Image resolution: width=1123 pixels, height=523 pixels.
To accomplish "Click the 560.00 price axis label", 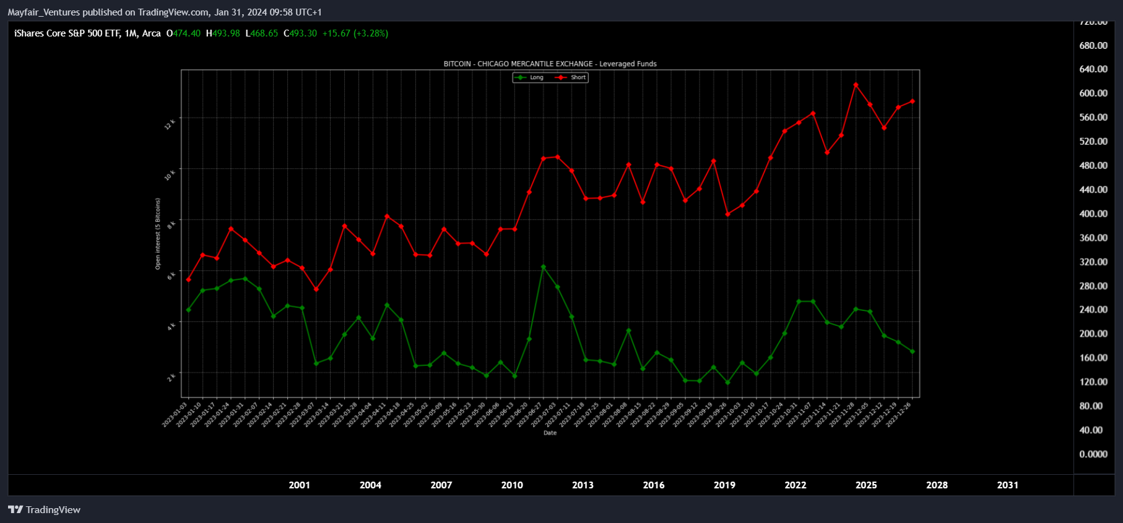I will pyautogui.click(x=1093, y=117).
